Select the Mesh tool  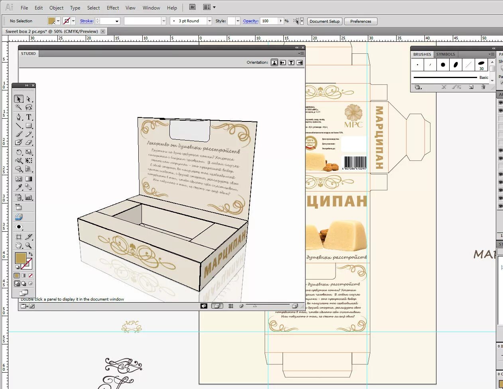click(x=19, y=179)
